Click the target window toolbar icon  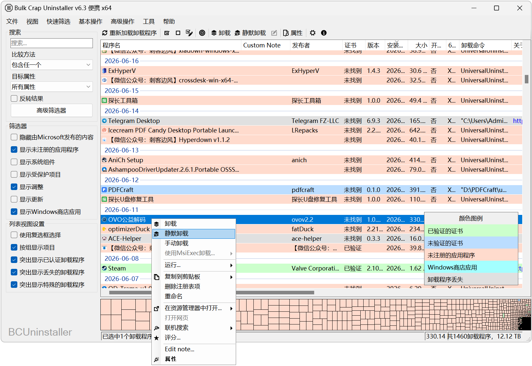[202, 33]
